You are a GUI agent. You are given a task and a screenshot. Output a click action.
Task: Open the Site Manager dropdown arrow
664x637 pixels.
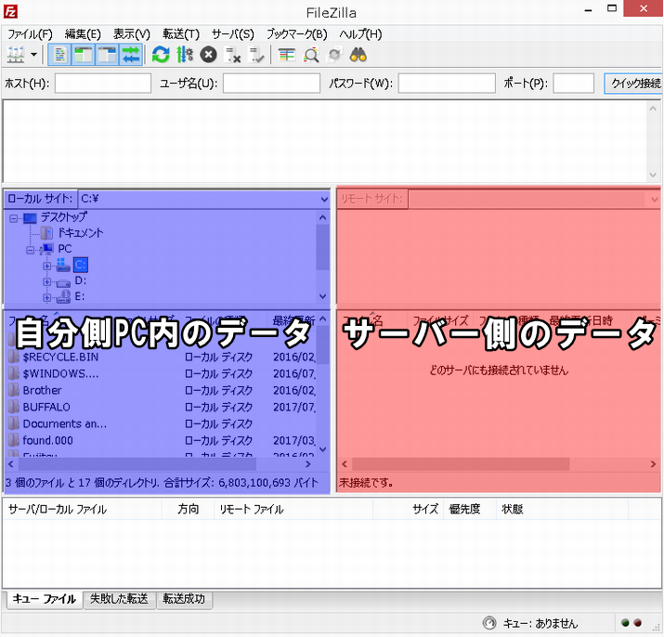(33, 55)
